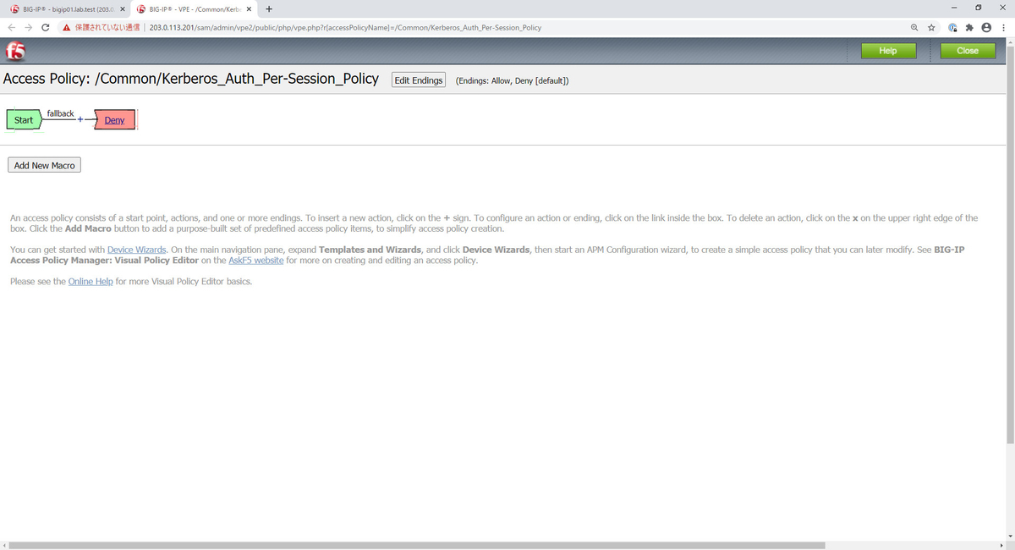This screenshot has height=550, width=1015.
Task: Click the horizontal scrollbar left arrow
Action: point(3,545)
